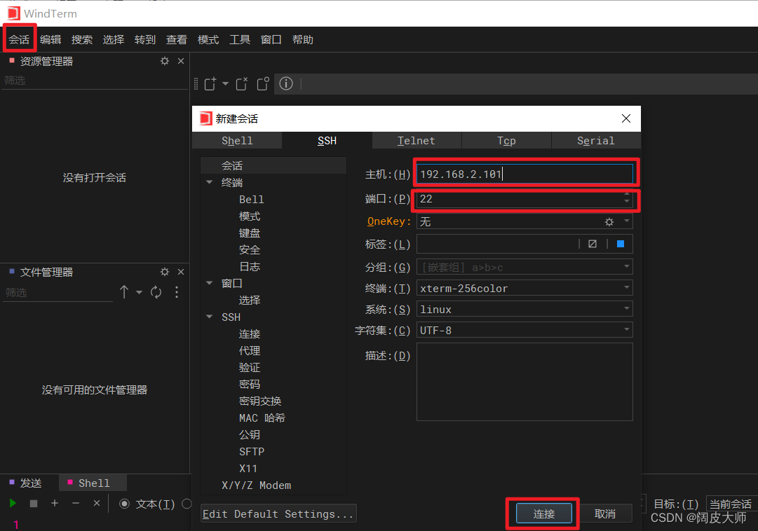The height and width of the screenshot is (531, 758).
Task: Open the 系统 linux dropdown
Action: [626, 308]
